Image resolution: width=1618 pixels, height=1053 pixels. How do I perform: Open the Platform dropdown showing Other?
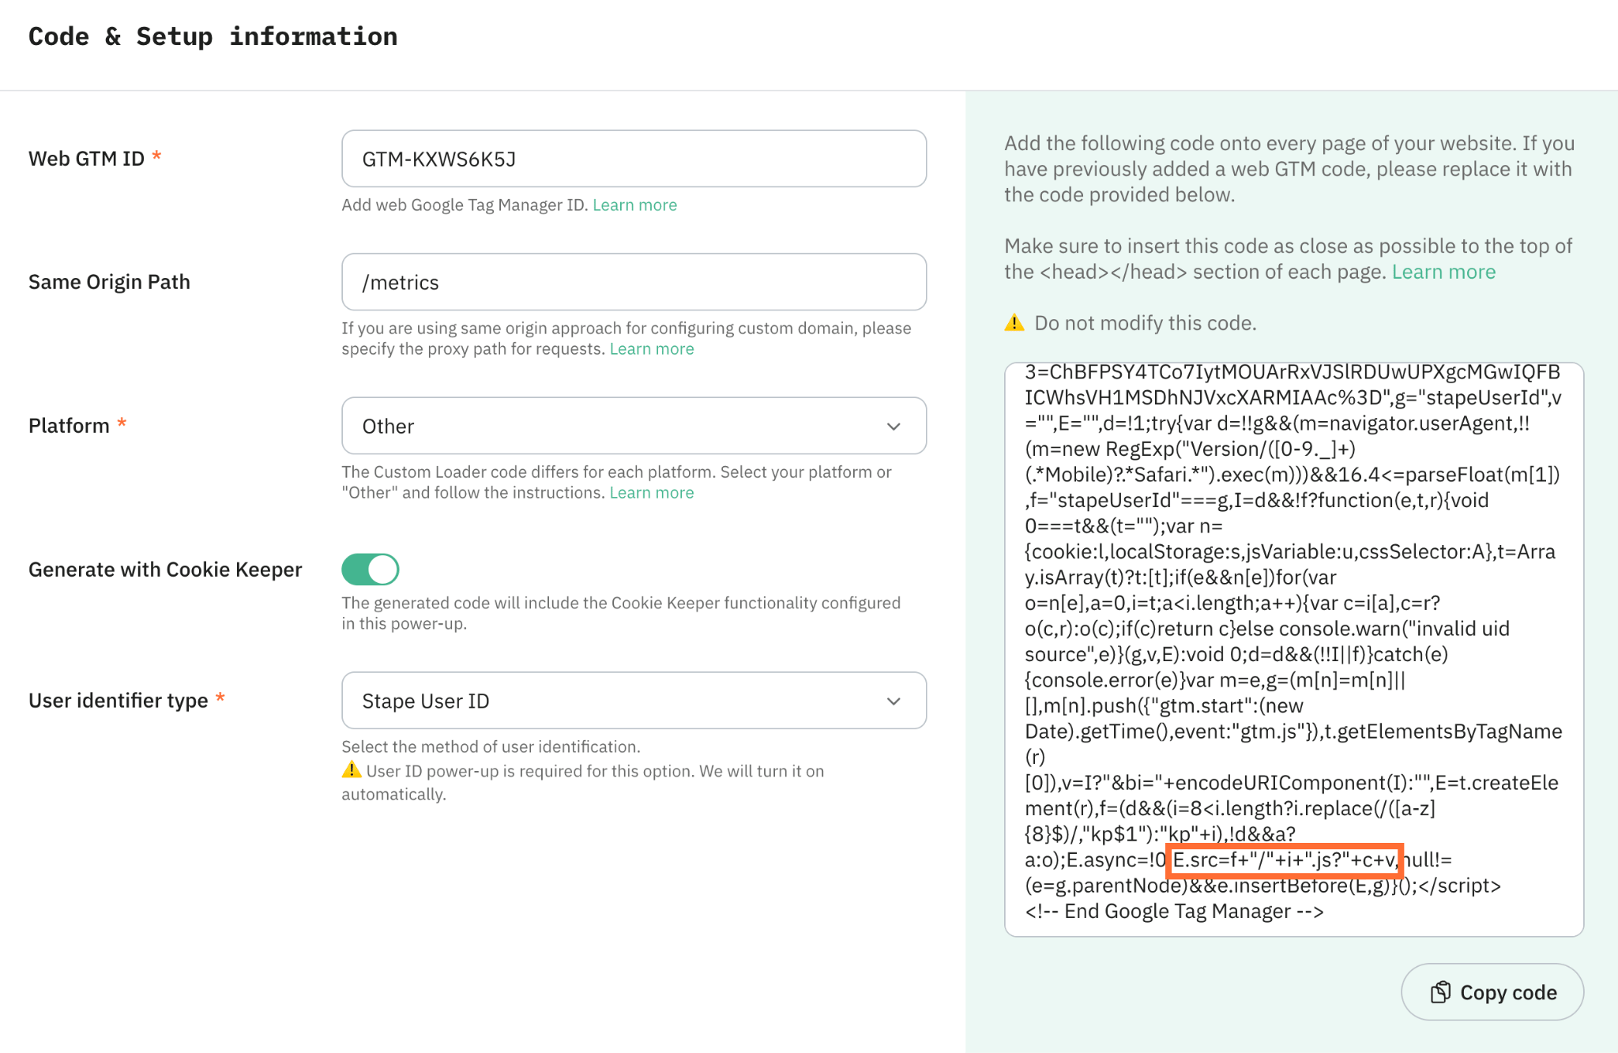[634, 426]
